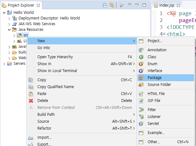Open Show in Local Terminal submenu
Image resolution: width=196 pixels, height=146 pixels.
pos(82,70)
